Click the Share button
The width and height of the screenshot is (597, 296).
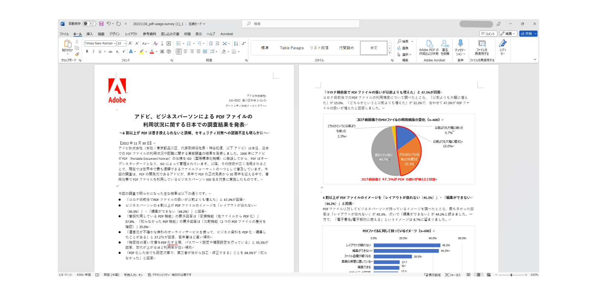tap(526, 34)
